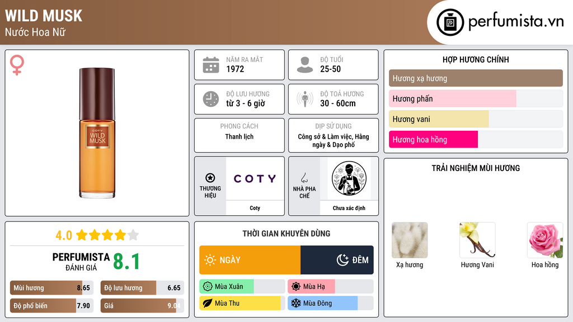Click the clock icon beside Độ lưu hương
The image size is (573, 322).
[x=211, y=99]
